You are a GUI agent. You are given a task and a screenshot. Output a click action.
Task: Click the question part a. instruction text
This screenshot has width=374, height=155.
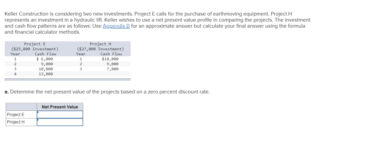pos(107,92)
